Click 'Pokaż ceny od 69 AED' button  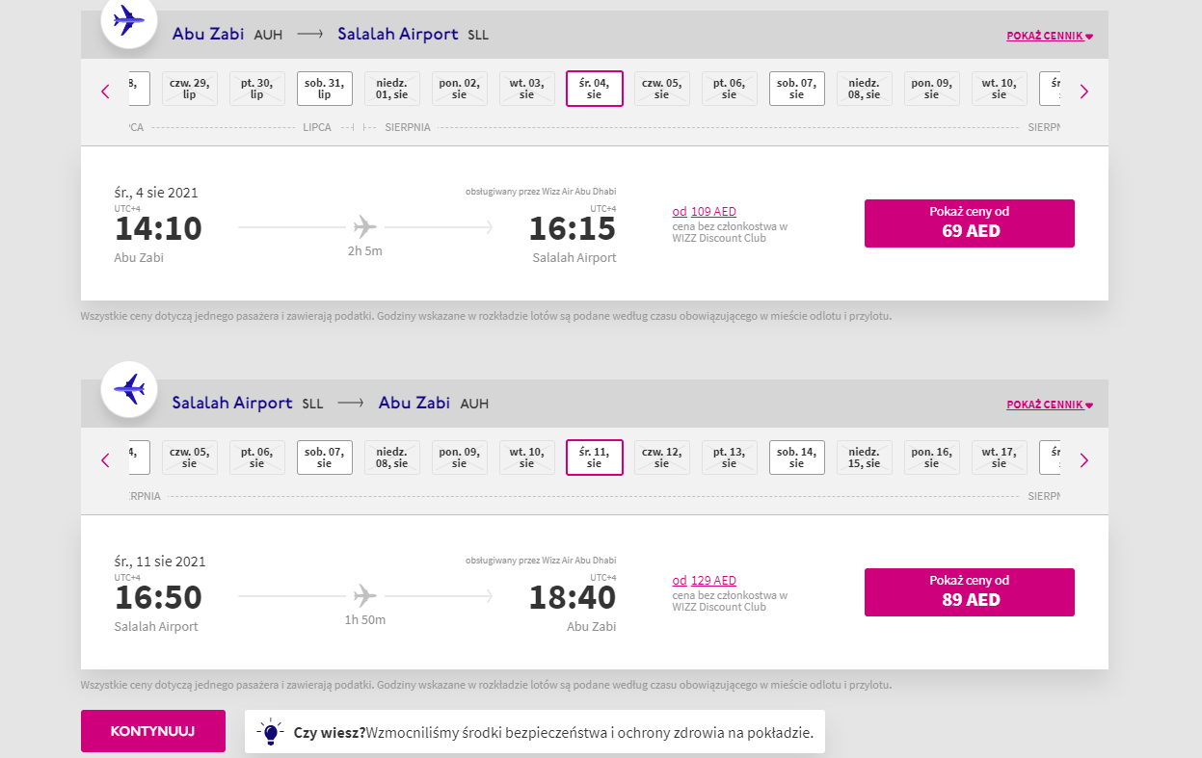coord(970,223)
